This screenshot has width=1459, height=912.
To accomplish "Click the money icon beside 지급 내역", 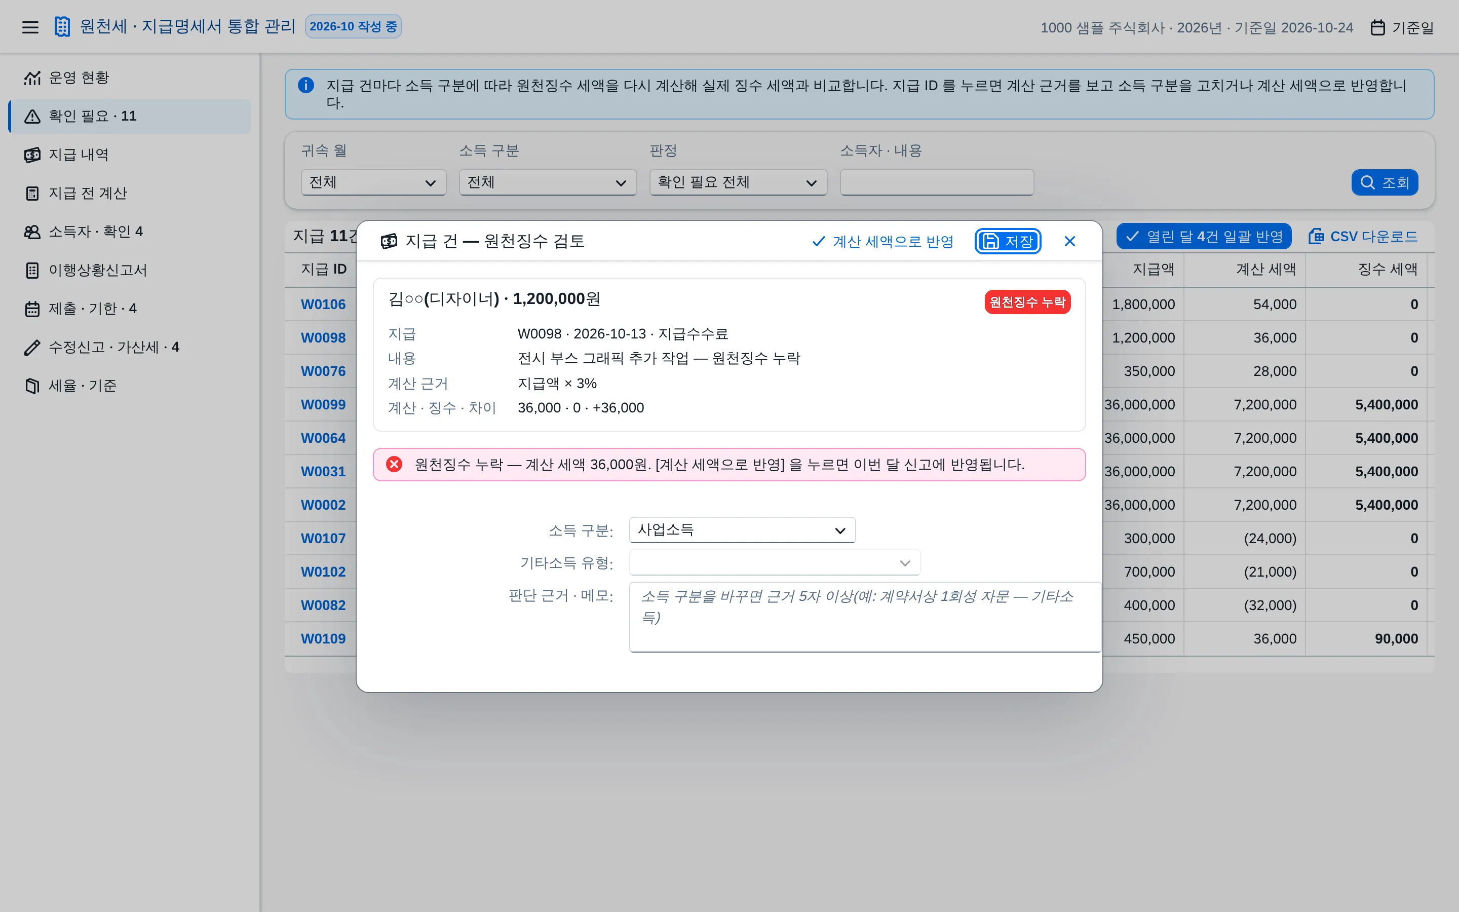I will tap(32, 155).
